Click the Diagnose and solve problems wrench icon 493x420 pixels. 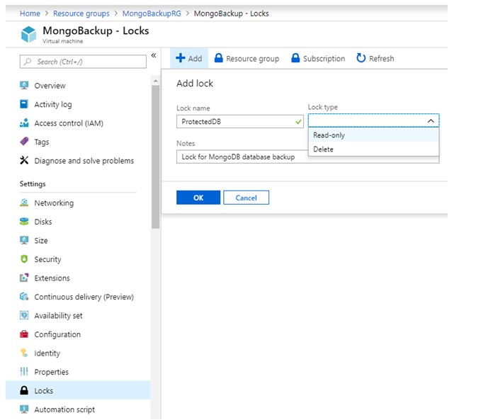click(24, 160)
